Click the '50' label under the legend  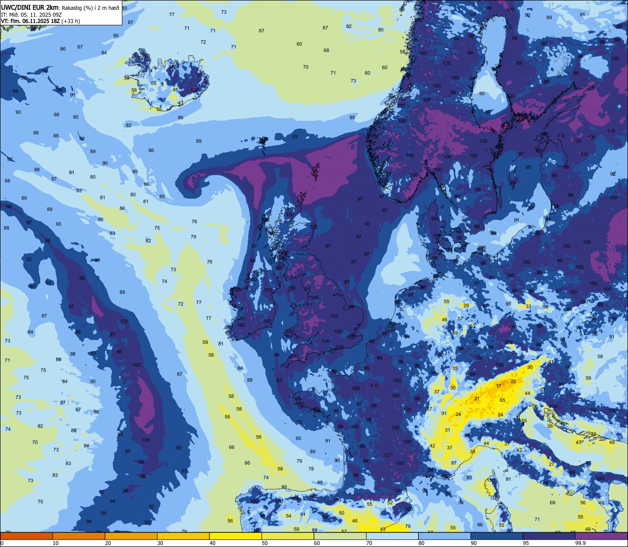pos(264,543)
